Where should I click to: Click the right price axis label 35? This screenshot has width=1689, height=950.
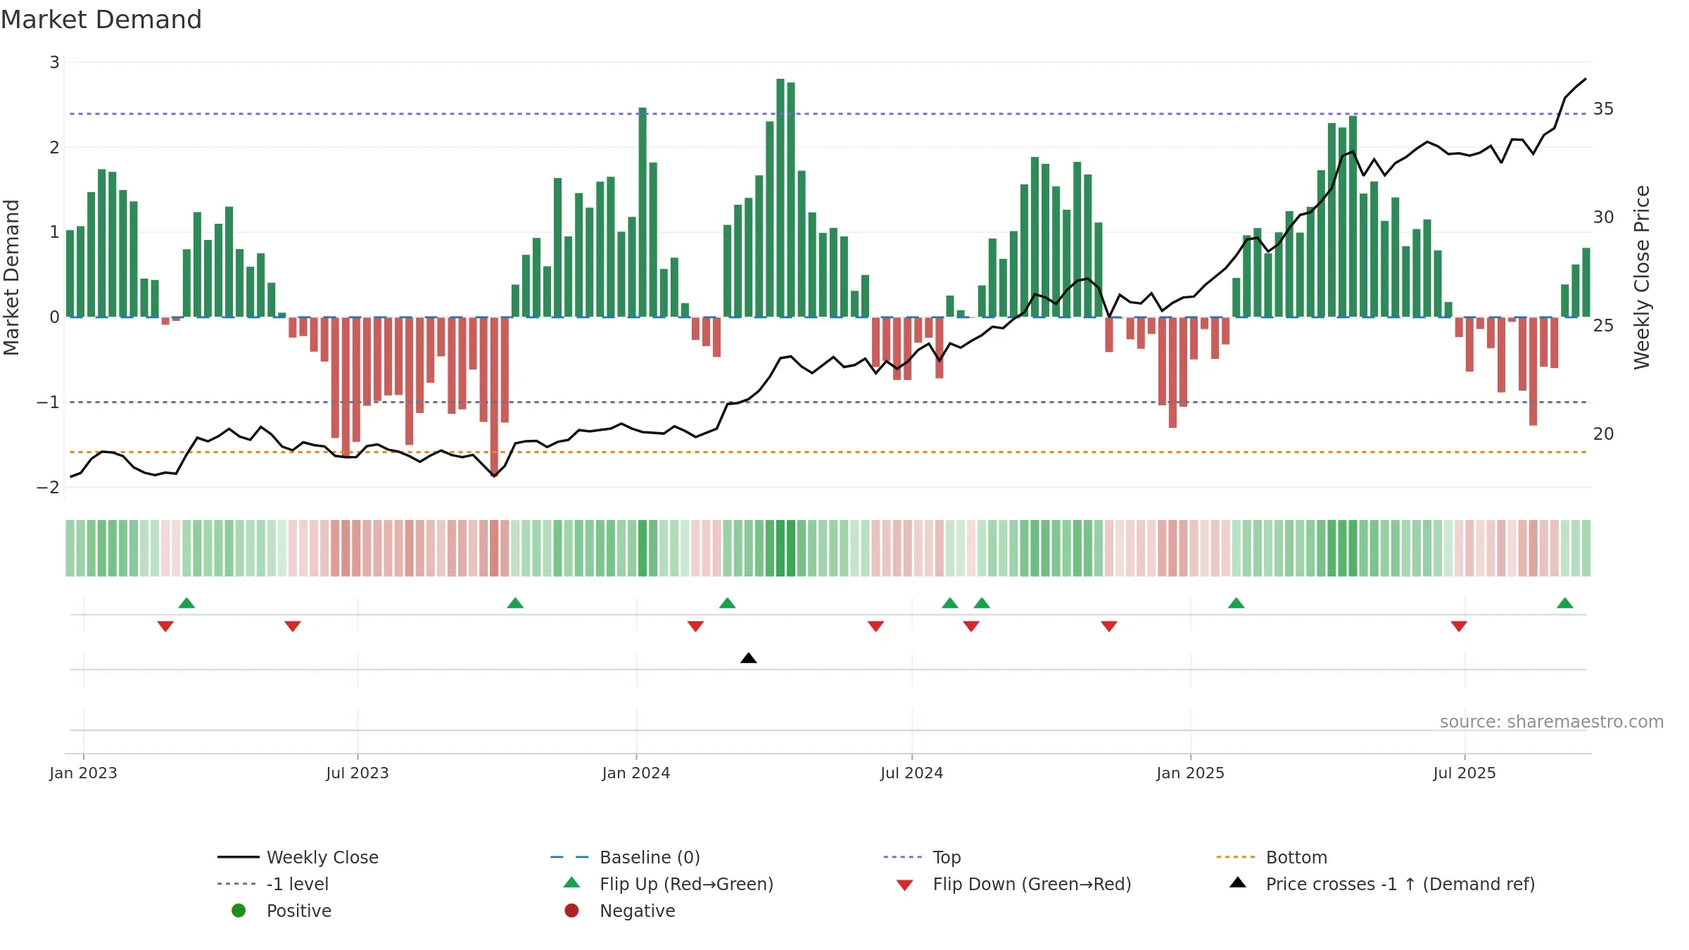pos(1604,109)
